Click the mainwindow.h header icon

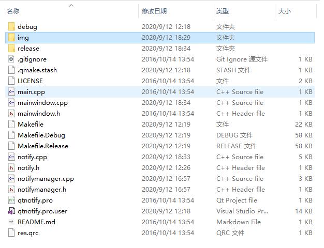11,114
